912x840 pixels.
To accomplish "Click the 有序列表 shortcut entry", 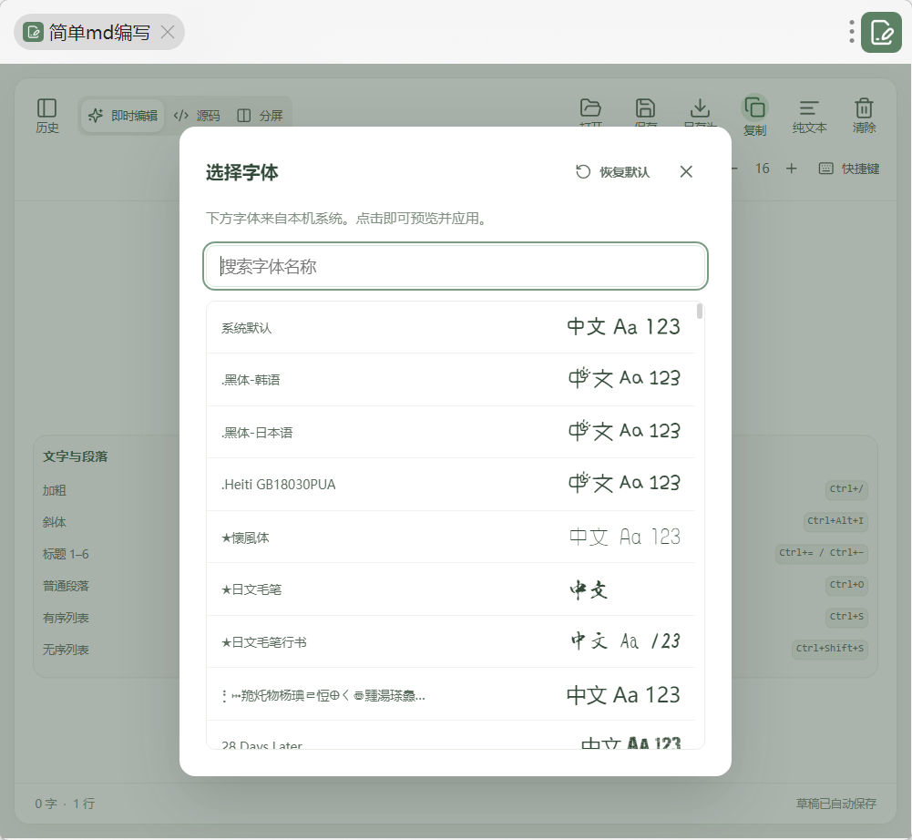I will pos(66,618).
